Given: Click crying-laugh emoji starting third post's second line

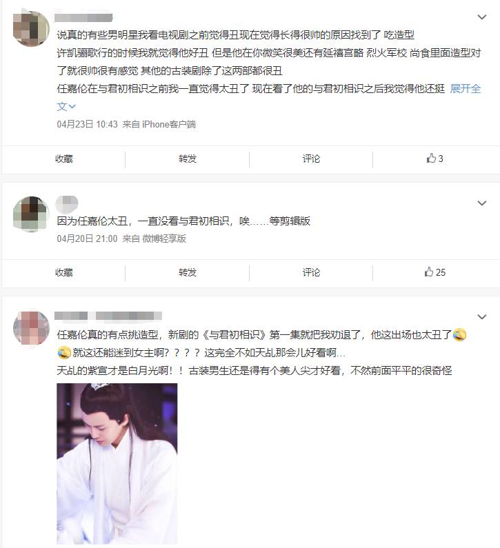Looking at the screenshot, I should coord(63,353).
